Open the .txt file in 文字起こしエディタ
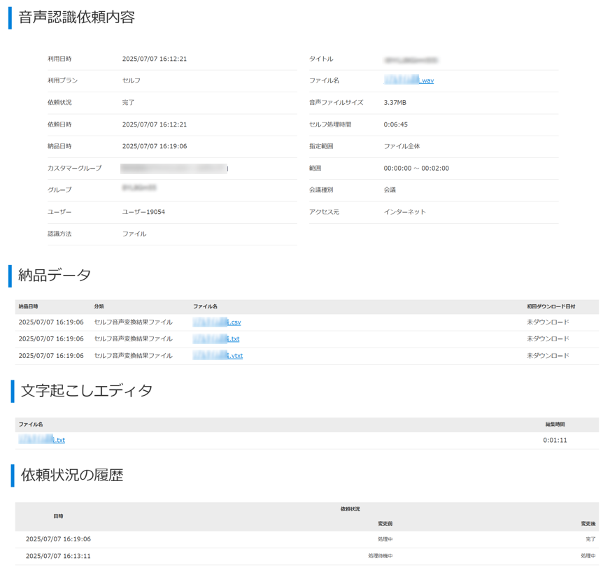This screenshot has width=610, height=572. point(42,441)
